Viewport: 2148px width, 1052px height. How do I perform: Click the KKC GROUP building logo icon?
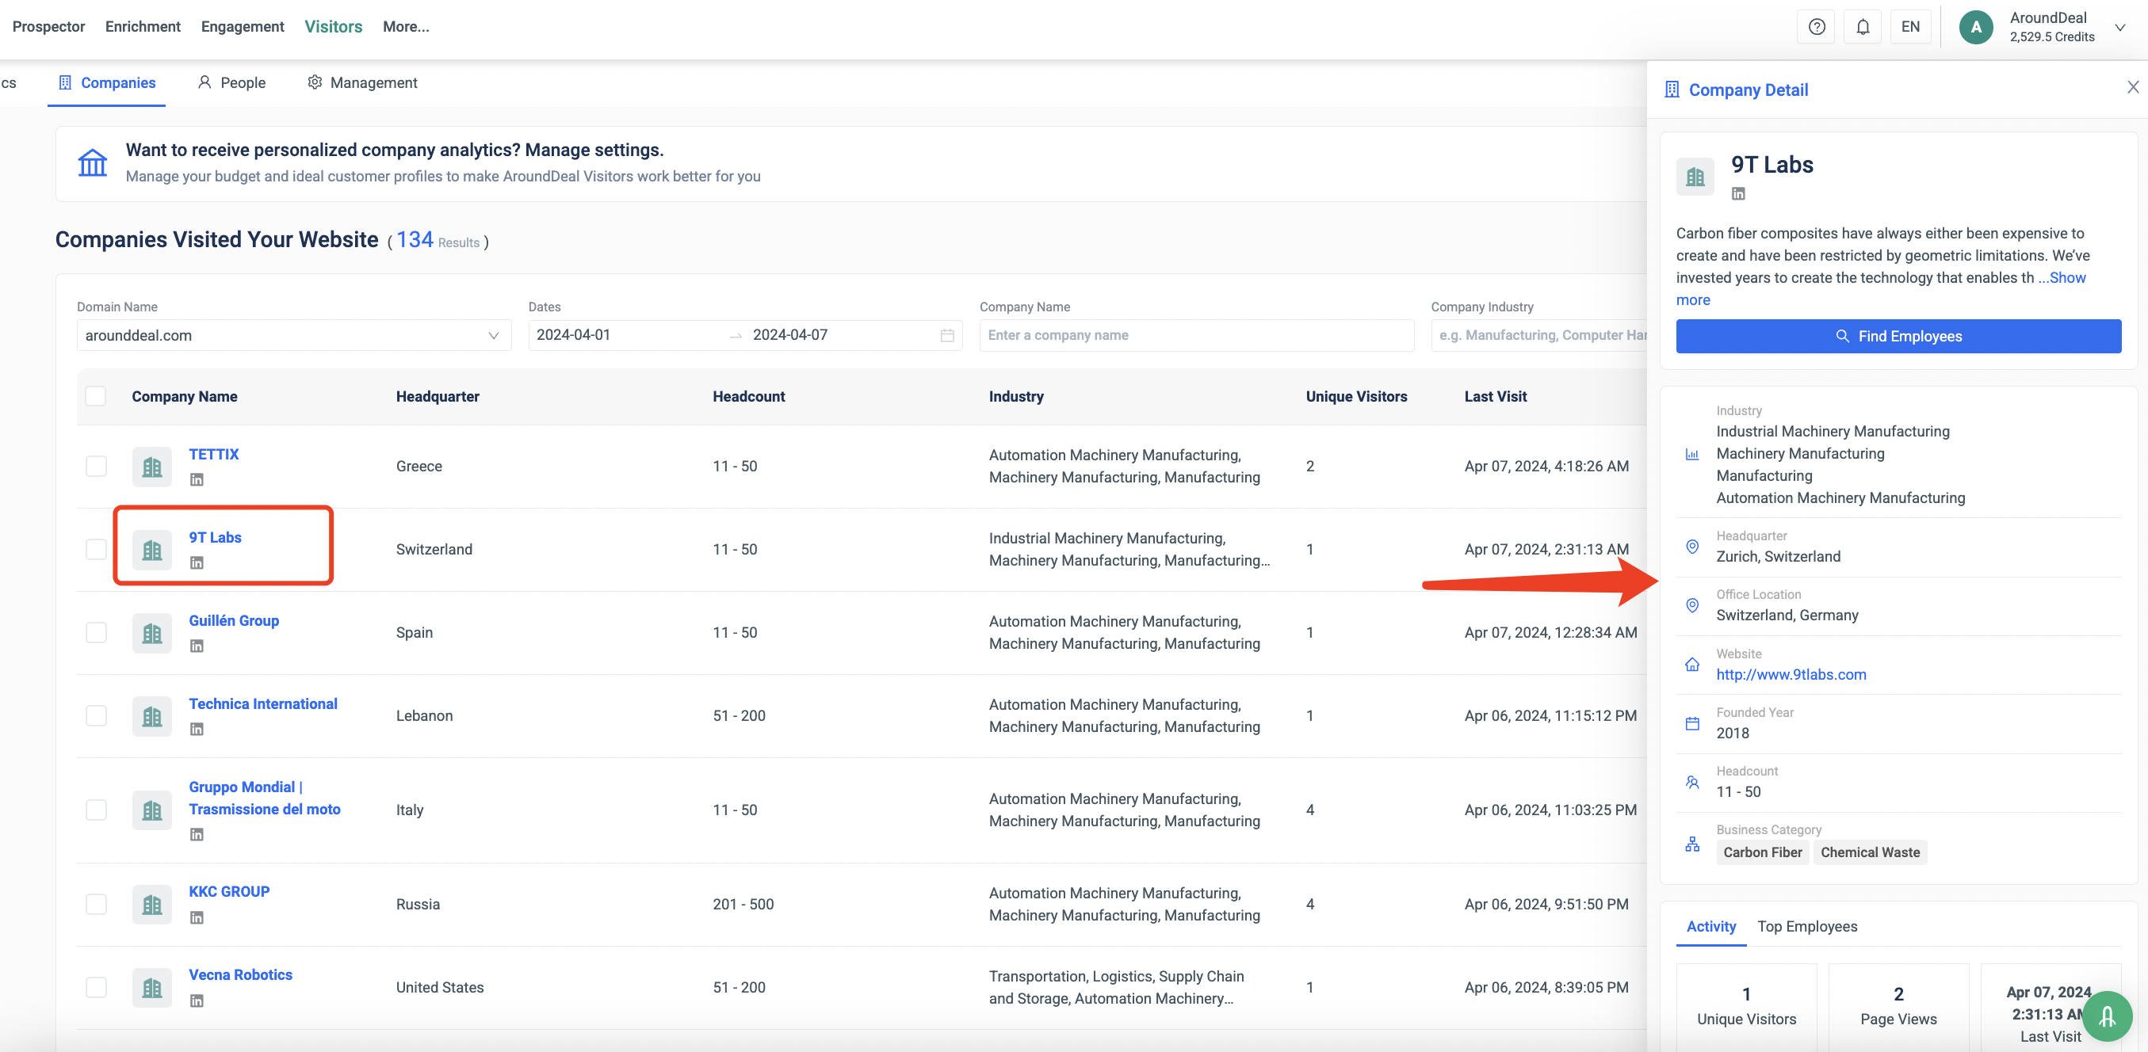[151, 904]
